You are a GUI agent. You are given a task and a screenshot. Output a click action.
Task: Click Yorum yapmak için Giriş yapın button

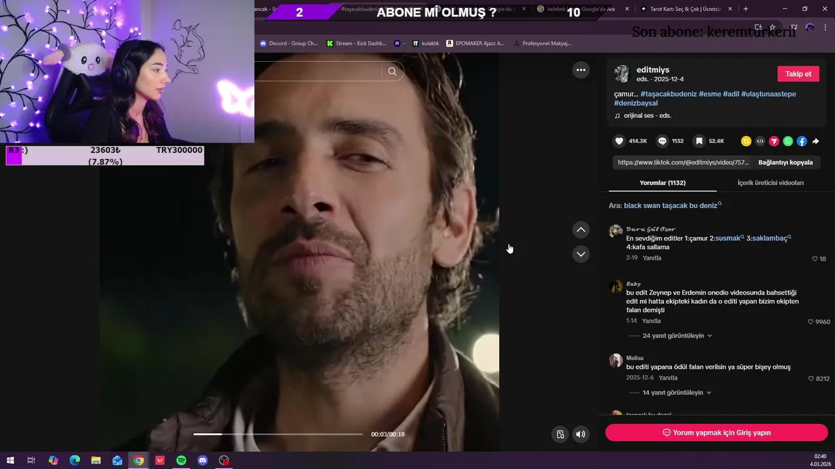(716, 433)
